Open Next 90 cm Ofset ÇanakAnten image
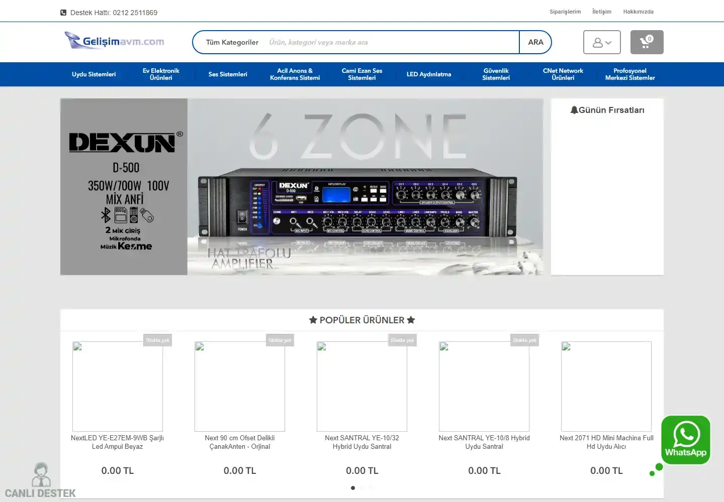The height and width of the screenshot is (502, 724). [x=240, y=387]
